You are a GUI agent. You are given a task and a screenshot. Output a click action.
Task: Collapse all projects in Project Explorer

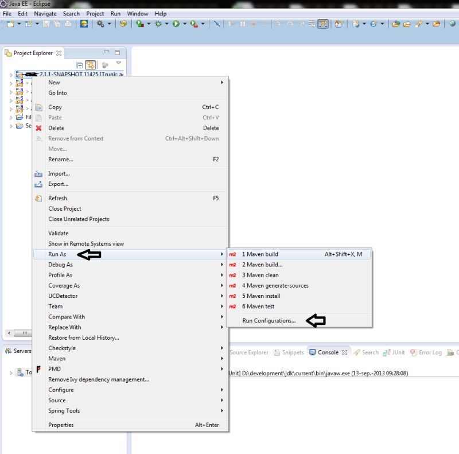tap(79, 65)
